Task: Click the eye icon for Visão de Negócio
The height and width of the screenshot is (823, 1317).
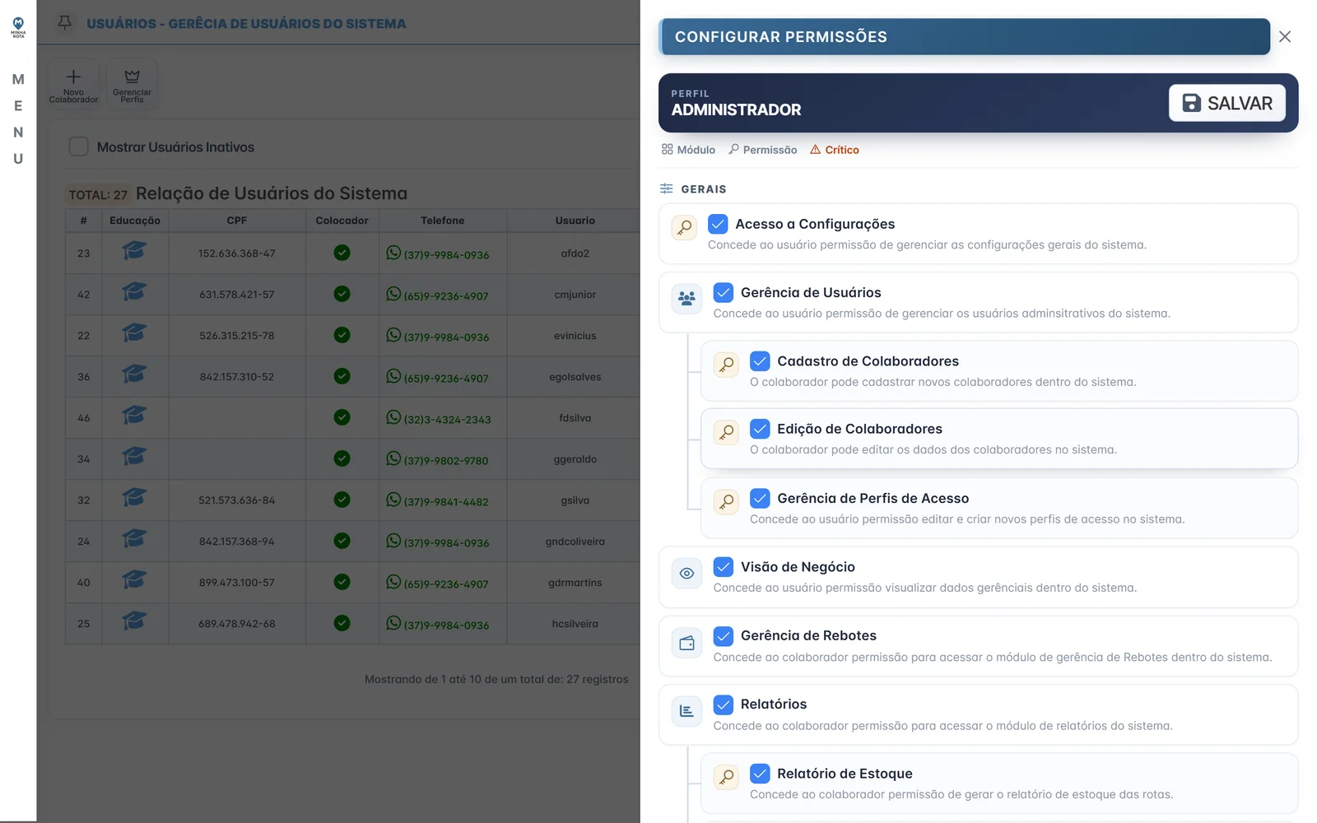Action: tap(686, 573)
